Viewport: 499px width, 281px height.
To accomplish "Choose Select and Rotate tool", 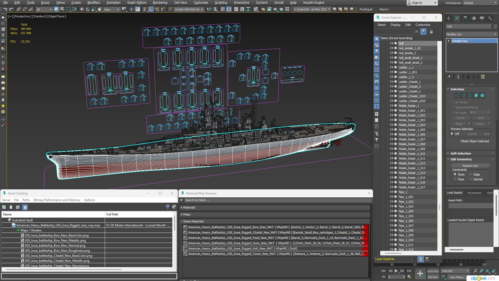I will [88, 9].
